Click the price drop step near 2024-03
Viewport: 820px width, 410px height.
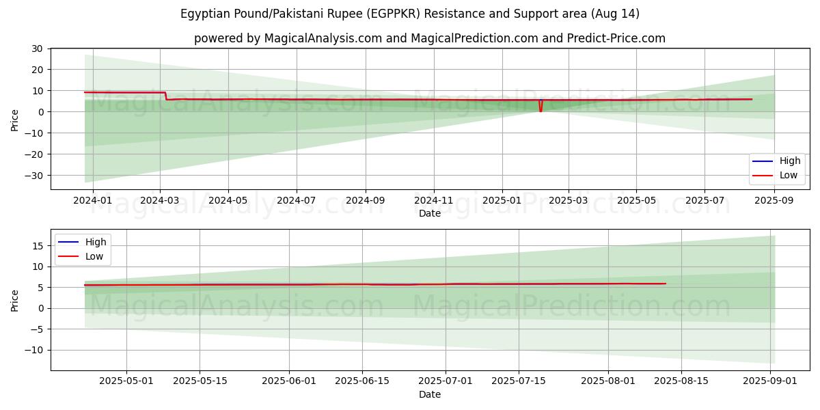tap(165, 96)
